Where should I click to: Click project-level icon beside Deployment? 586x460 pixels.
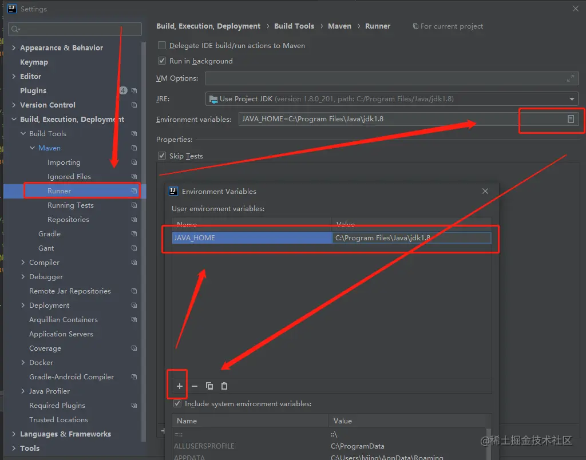tap(134, 306)
